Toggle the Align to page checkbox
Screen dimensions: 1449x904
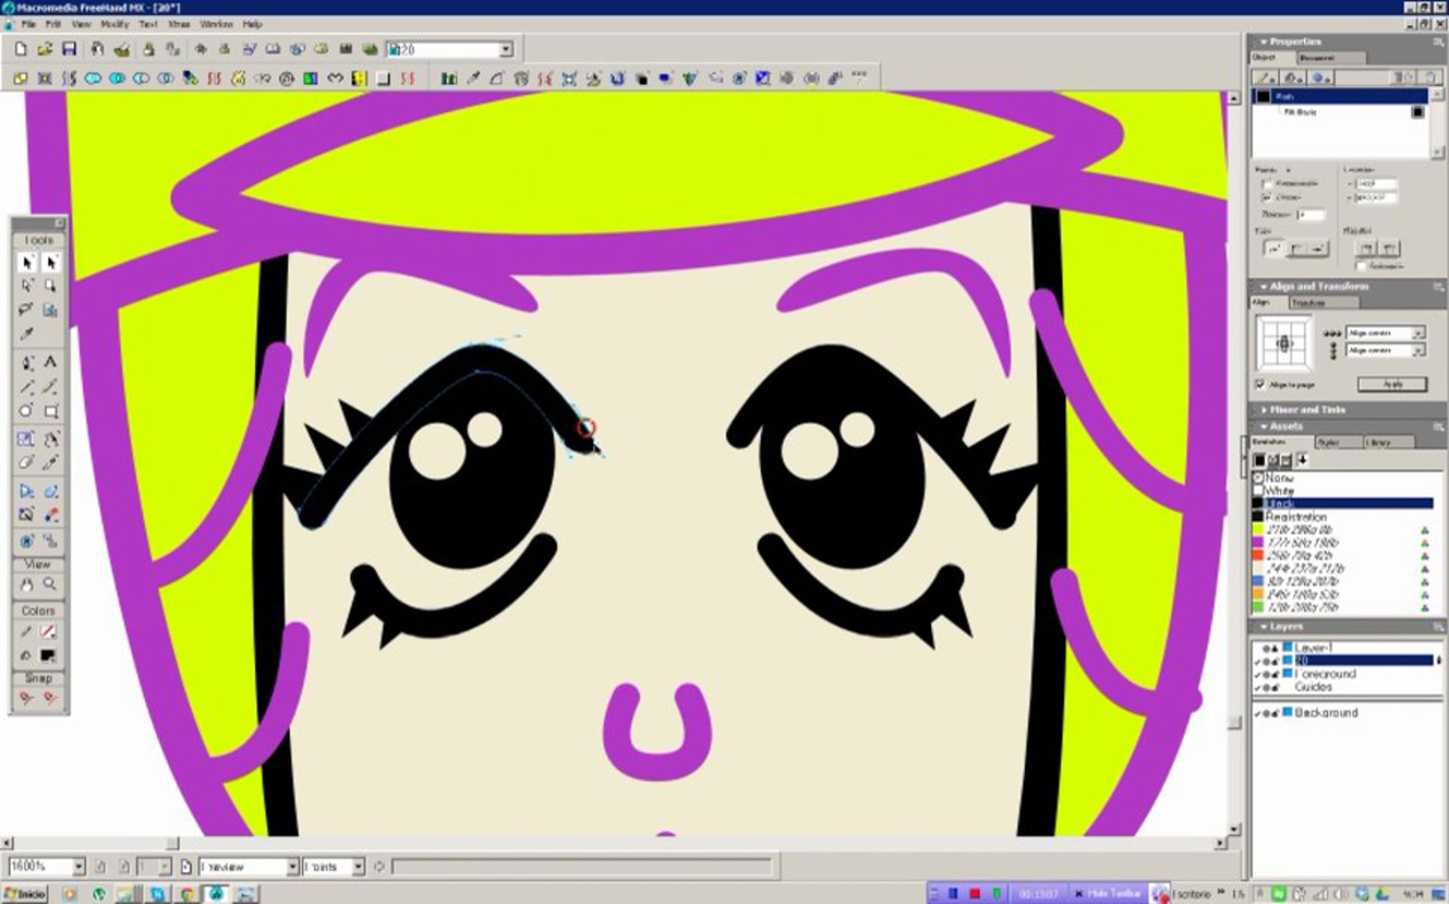pos(1260,384)
